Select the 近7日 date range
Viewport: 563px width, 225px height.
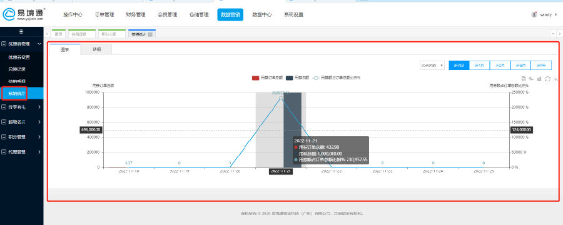click(x=459, y=65)
